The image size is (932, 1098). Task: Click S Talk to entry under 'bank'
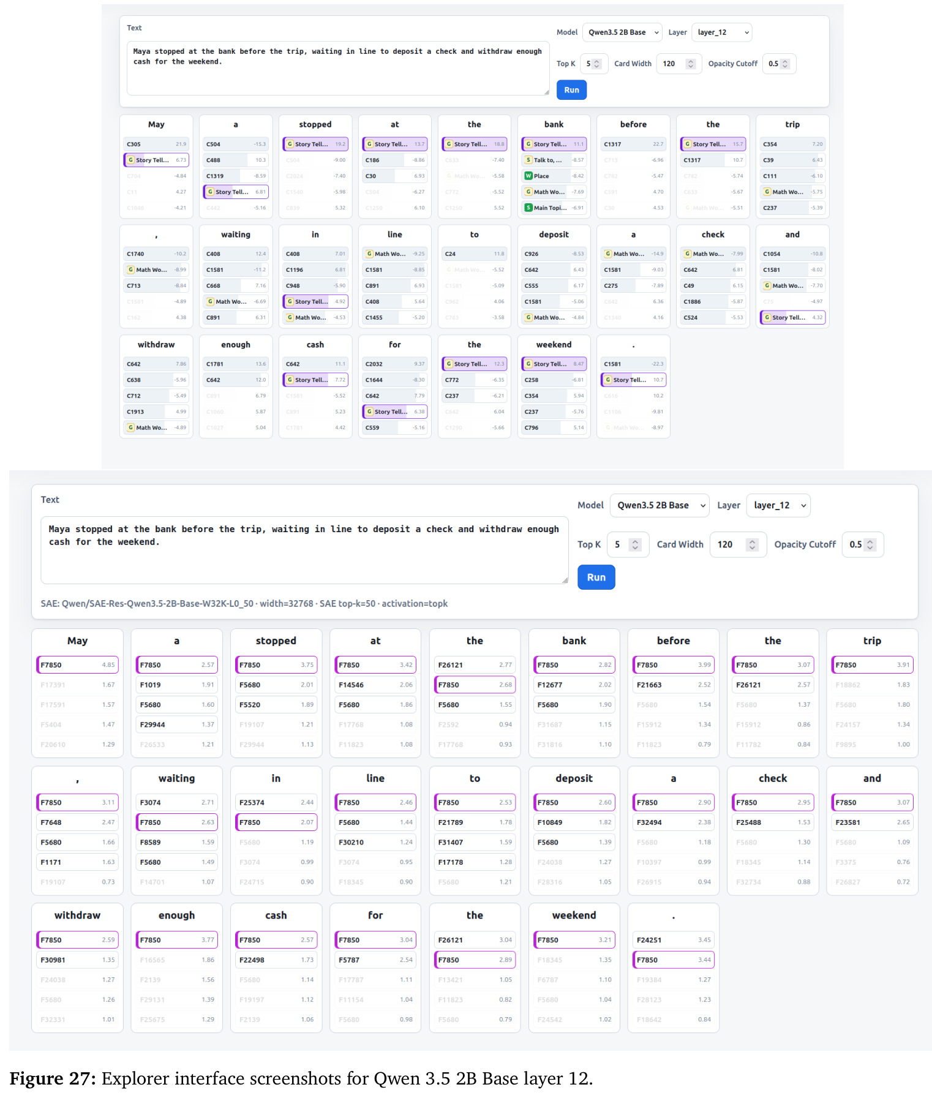(x=554, y=160)
